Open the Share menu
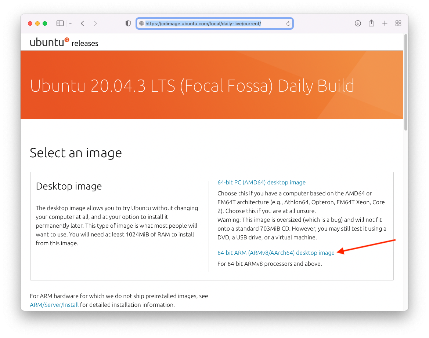429x338 pixels. (371, 23)
